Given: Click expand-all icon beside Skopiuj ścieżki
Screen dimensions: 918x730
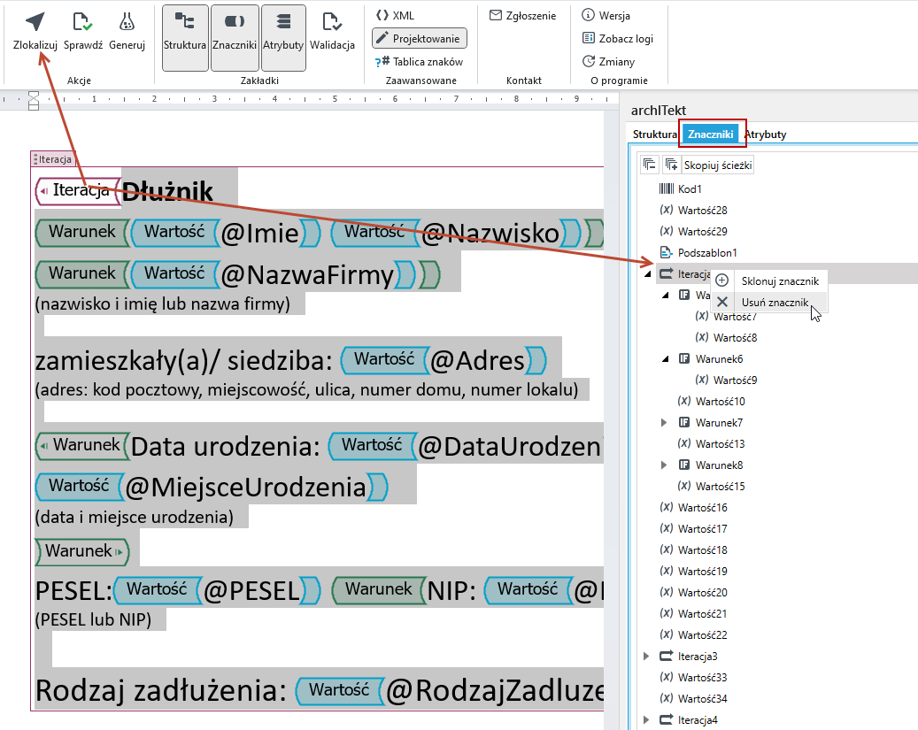Looking at the screenshot, I should pyautogui.click(x=671, y=165).
